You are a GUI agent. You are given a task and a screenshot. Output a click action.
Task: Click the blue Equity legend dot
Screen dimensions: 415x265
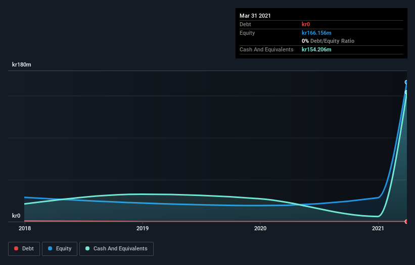point(50,248)
